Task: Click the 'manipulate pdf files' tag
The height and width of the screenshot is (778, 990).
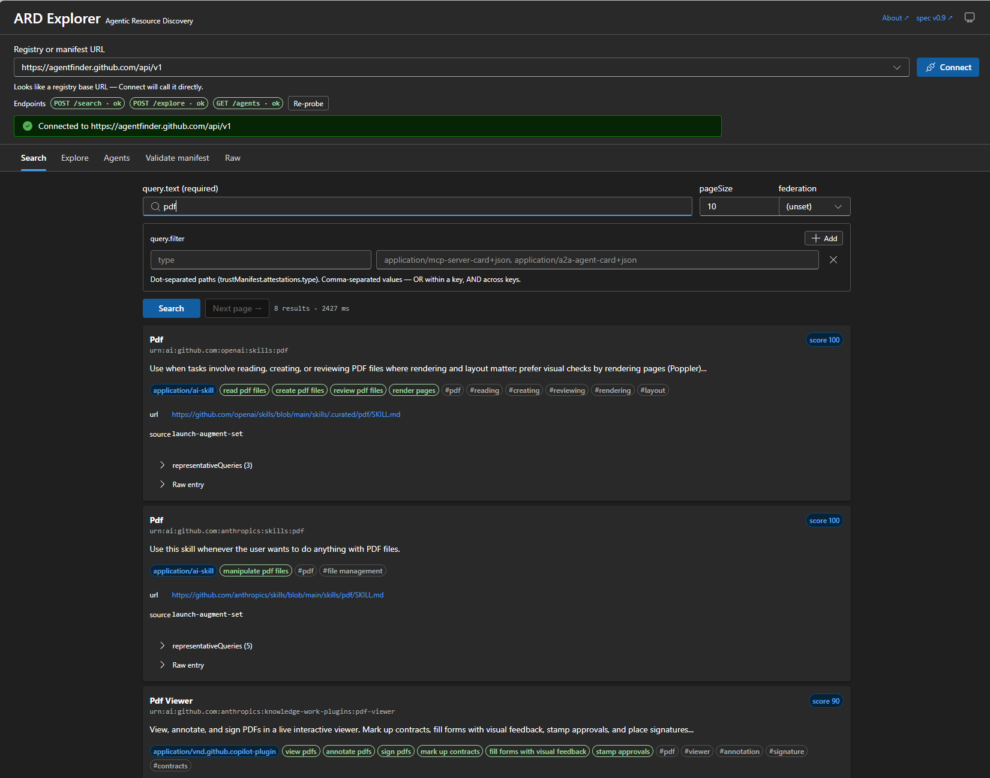Action: pos(256,571)
